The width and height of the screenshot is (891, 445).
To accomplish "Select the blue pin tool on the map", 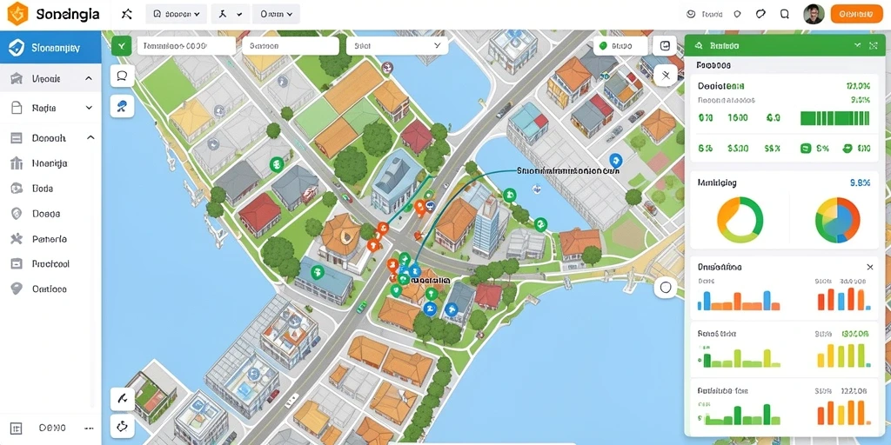I will pyautogui.click(x=122, y=106).
